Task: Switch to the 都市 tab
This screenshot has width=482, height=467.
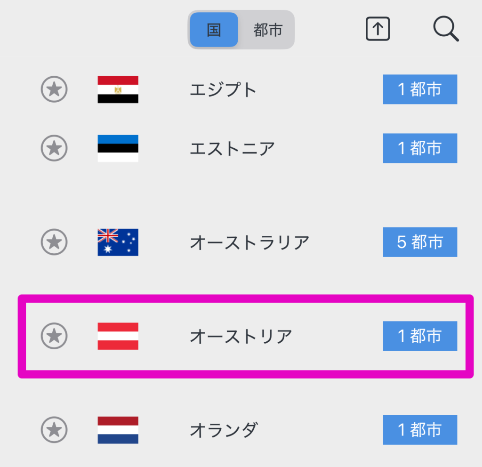Action: tap(267, 29)
